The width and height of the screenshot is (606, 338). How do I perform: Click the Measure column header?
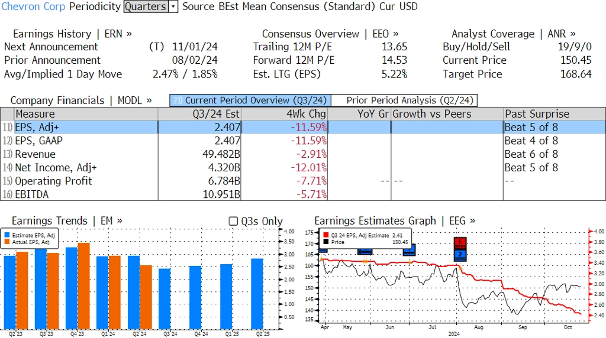click(x=86, y=114)
